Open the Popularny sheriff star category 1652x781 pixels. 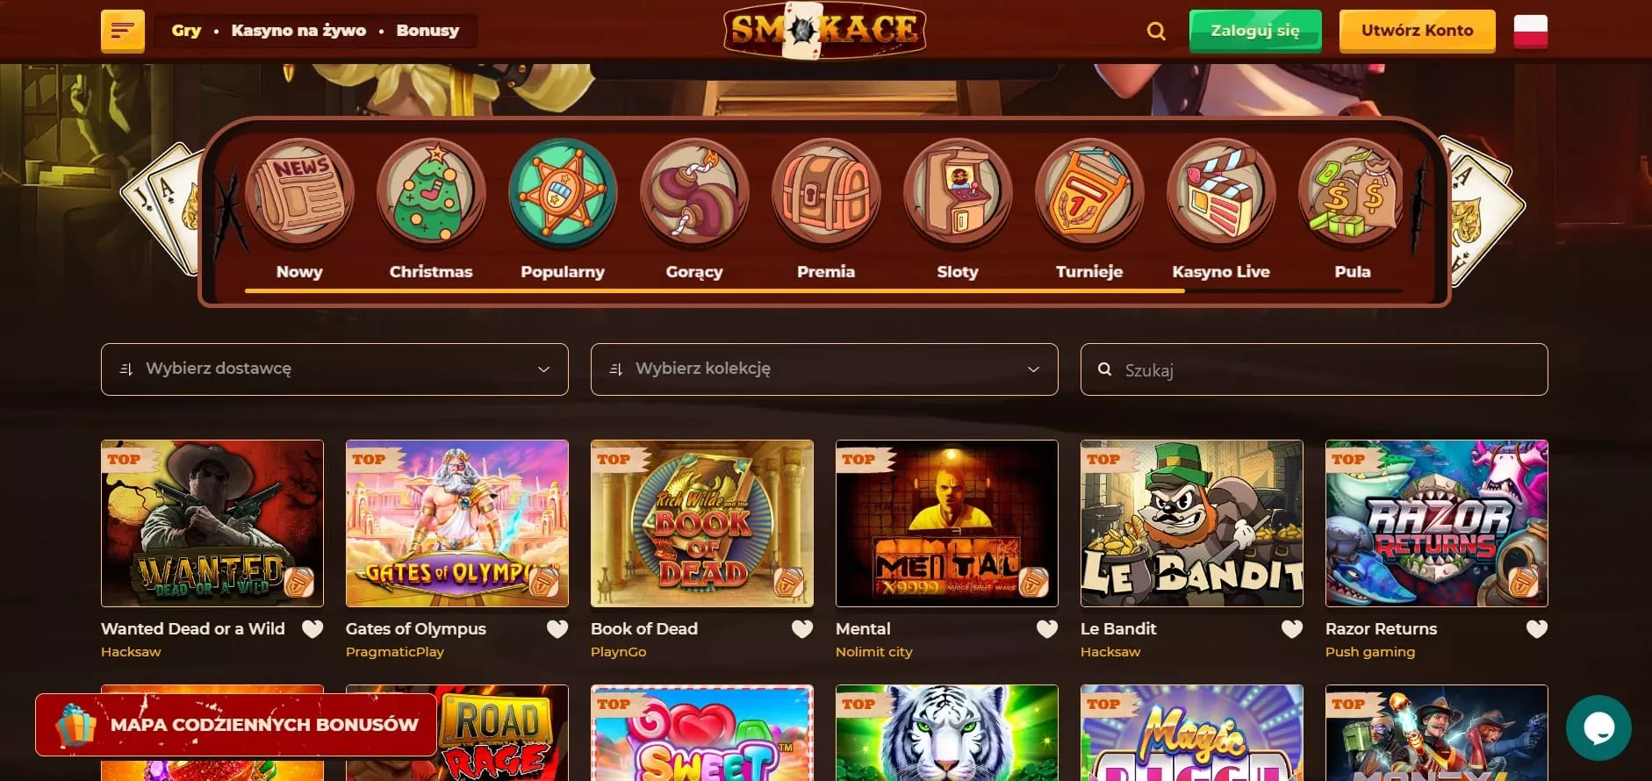pyautogui.click(x=563, y=193)
